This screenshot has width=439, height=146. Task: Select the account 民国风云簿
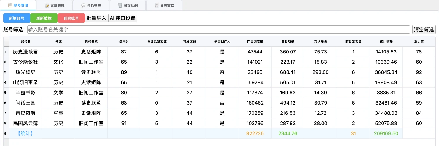[x=25, y=123]
